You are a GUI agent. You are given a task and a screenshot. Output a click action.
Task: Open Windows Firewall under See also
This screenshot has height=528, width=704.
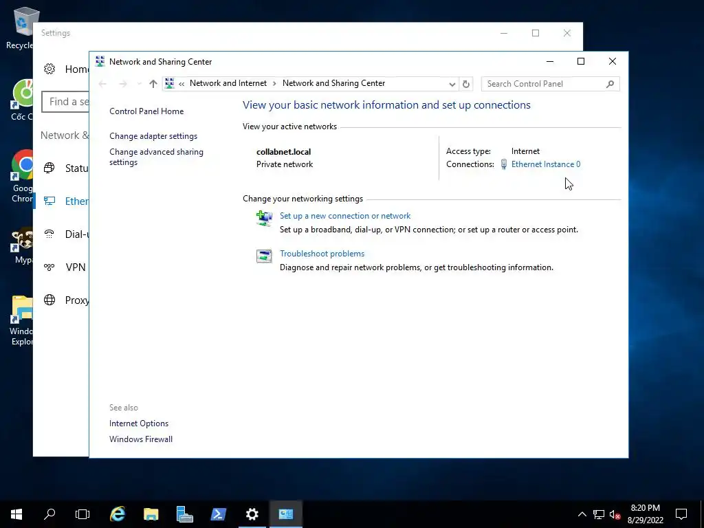(x=140, y=439)
